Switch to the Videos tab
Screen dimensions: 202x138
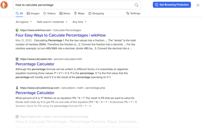click(49, 13)
